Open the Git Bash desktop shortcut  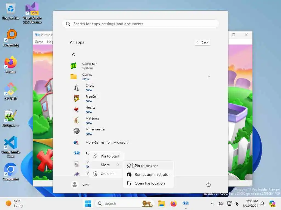pyautogui.click(x=11, y=91)
